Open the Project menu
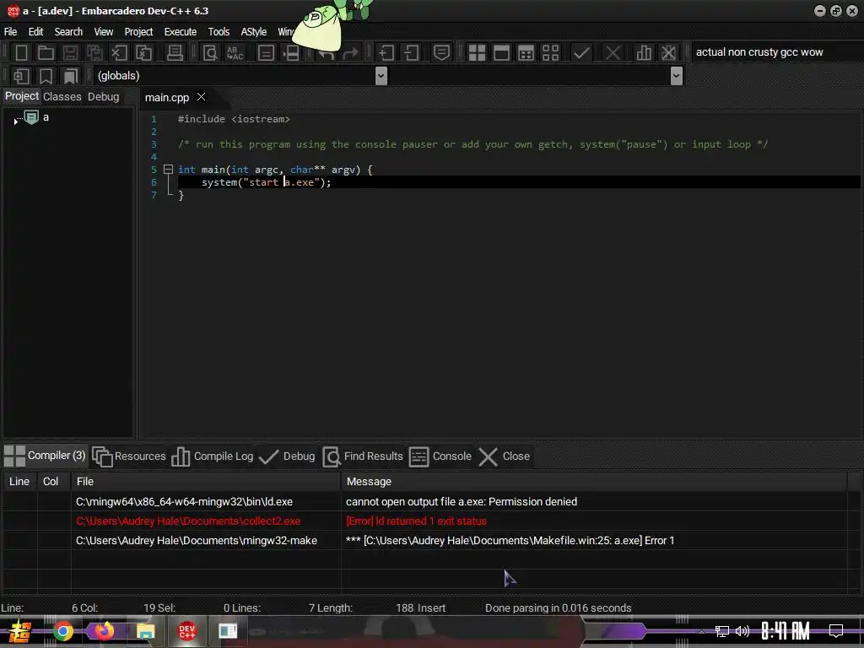This screenshot has width=864, height=648. [x=138, y=32]
